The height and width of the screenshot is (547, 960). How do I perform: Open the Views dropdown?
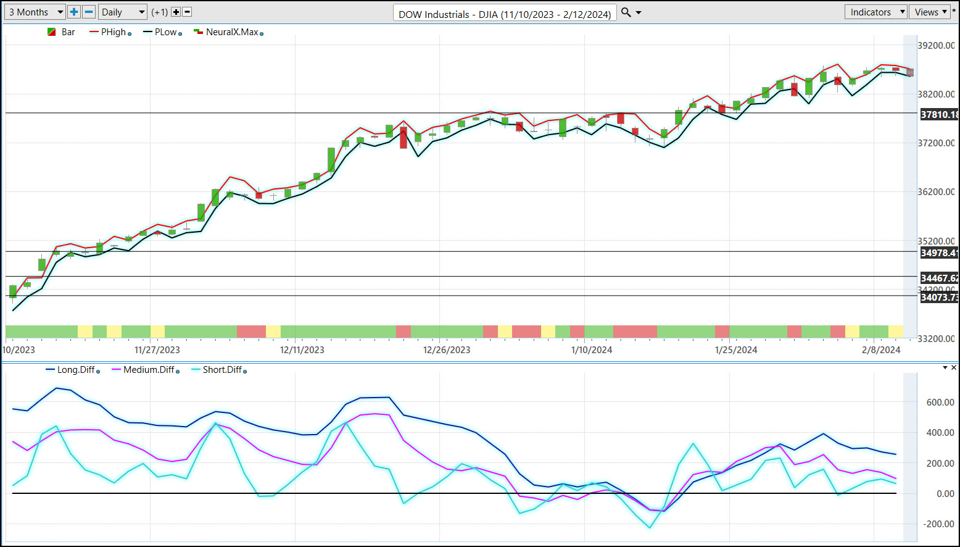(930, 12)
